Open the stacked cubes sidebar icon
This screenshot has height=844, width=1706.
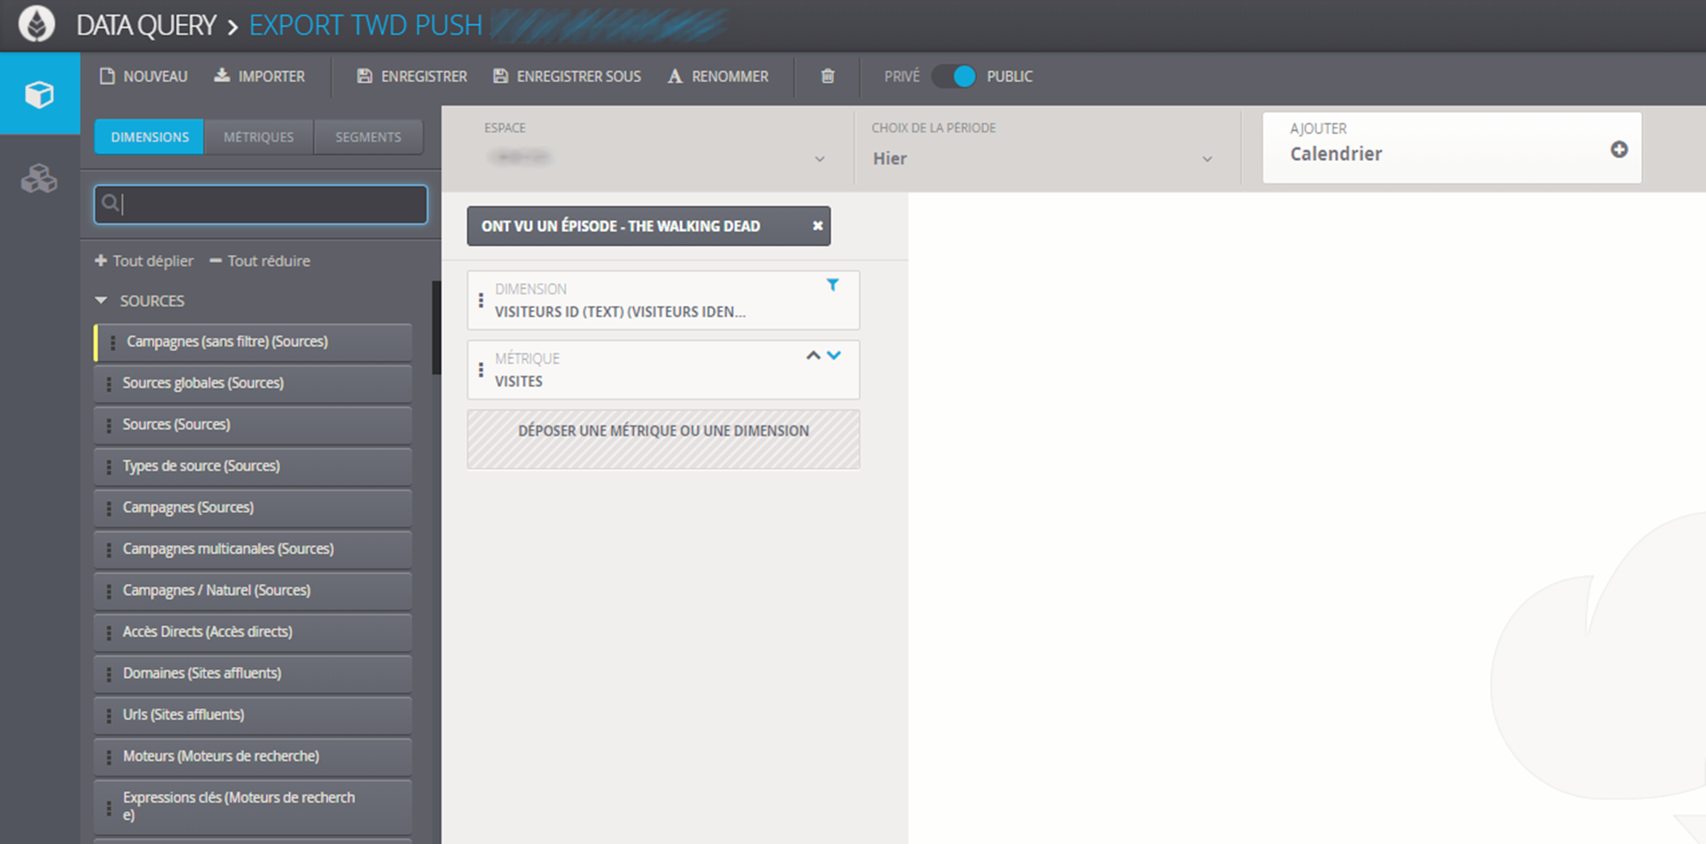[x=39, y=178]
